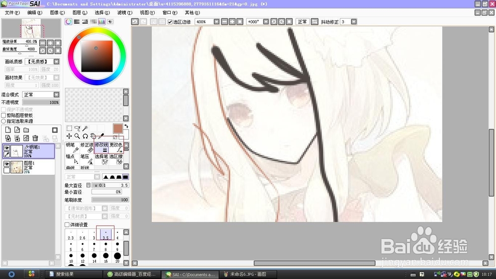Image resolution: width=496 pixels, height=279 pixels.
Task: Open the 400% zoom dropdown in toolbar
Action: click(x=216, y=21)
